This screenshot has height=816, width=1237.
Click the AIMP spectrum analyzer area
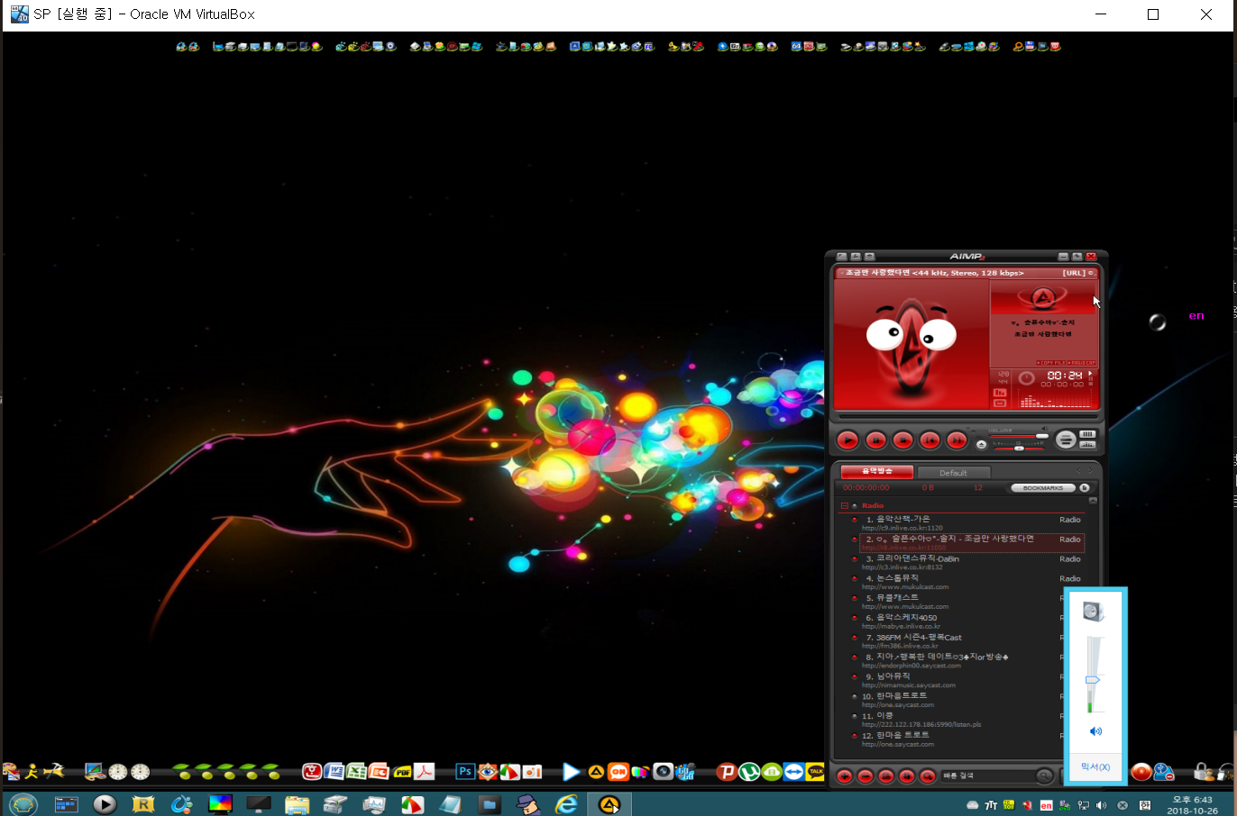pos(1055,399)
